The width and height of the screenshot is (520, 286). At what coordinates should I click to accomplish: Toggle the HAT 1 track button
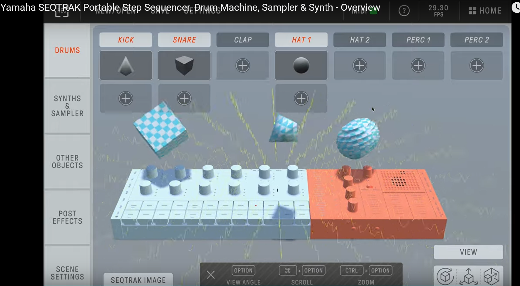[x=301, y=40]
